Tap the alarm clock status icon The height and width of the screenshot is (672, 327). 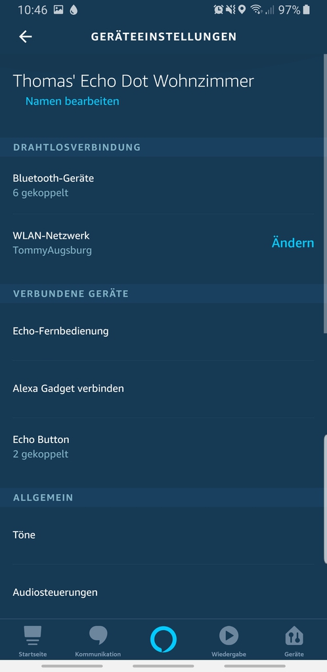coord(219,10)
